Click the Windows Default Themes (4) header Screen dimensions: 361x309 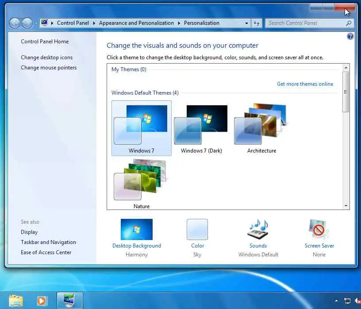click(x=145, y=93)
